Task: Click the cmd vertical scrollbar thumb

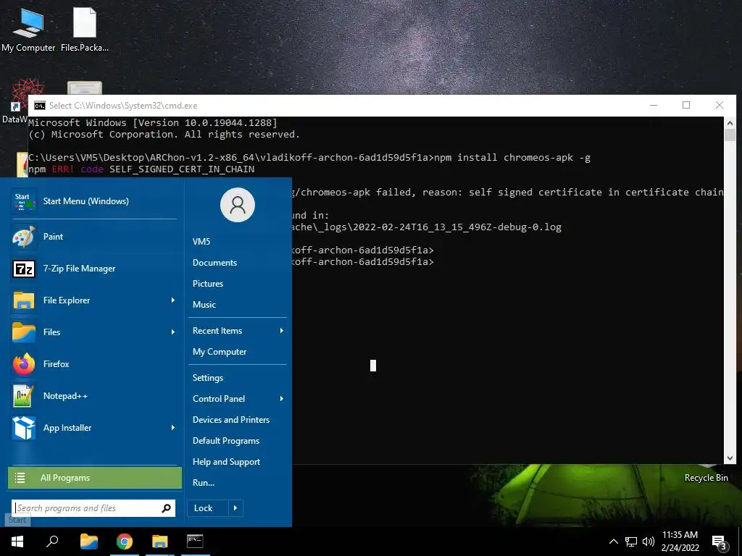Action: pyautogui.click(x=730, y=135)
